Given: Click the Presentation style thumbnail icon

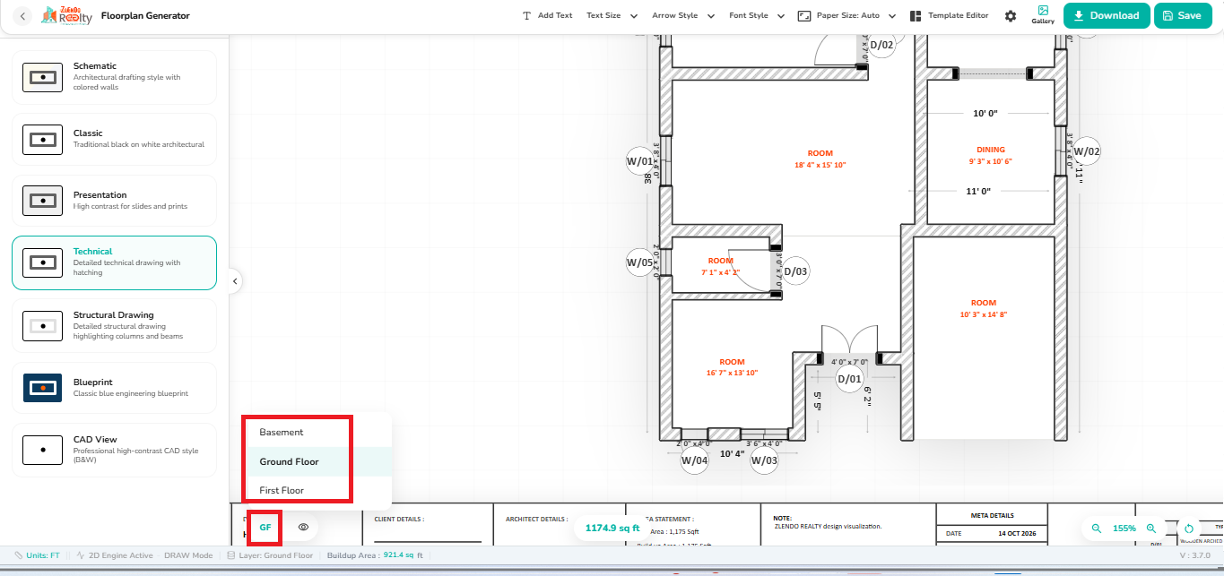Looking at the screenshot, I should click(42, 201).
